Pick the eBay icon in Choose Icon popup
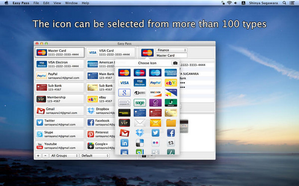 [171, 83]
